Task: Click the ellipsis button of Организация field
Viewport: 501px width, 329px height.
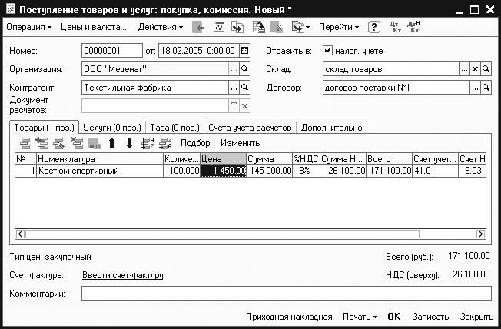Action: pyautogui.click(x=234, y=69)
